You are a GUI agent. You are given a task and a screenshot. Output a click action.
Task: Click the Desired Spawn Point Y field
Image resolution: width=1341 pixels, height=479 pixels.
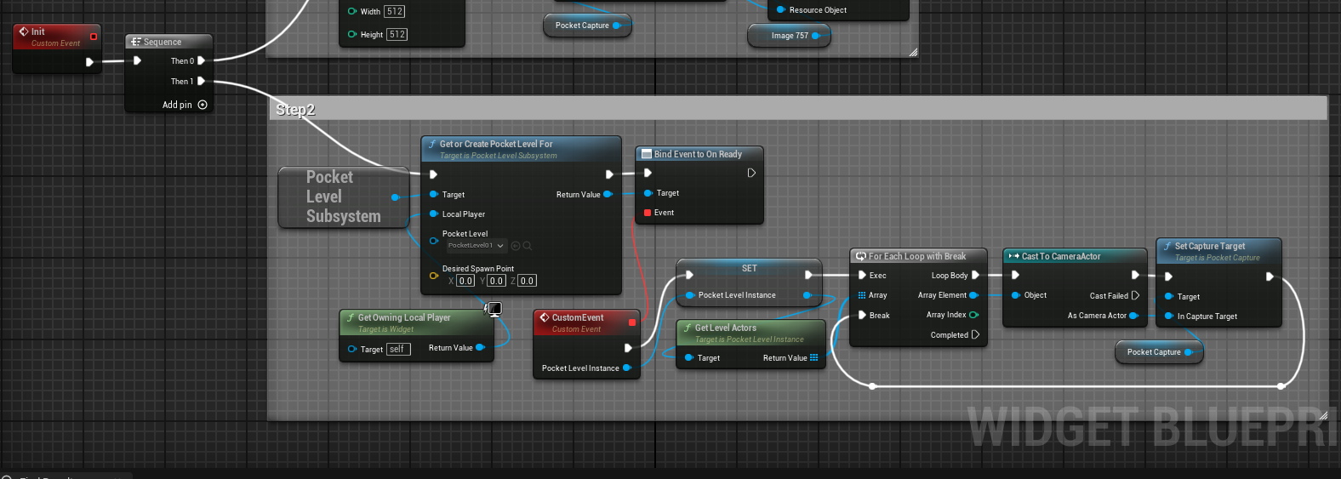497,280
